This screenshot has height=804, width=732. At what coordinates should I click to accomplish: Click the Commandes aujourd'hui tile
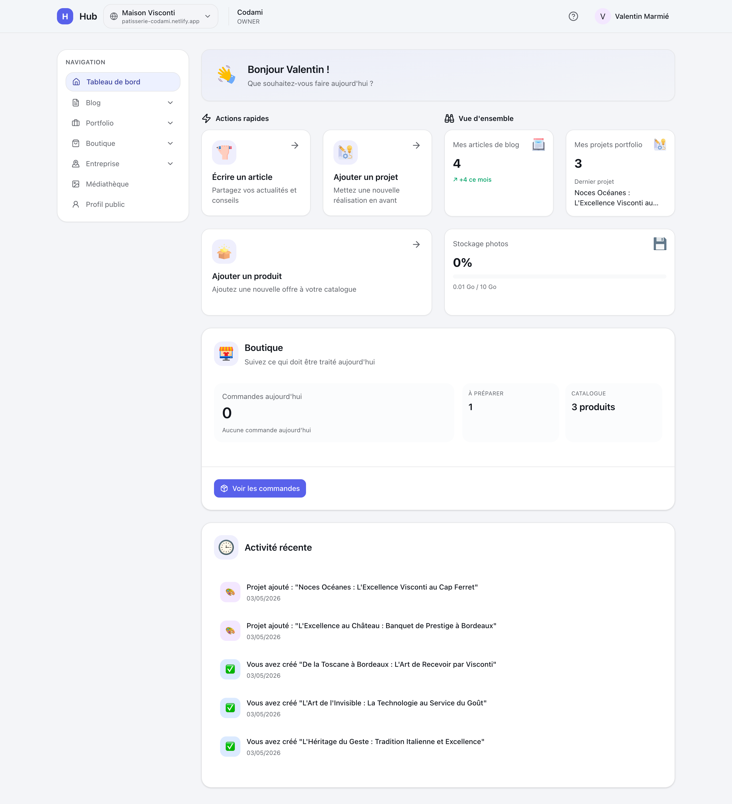point(334,412)
